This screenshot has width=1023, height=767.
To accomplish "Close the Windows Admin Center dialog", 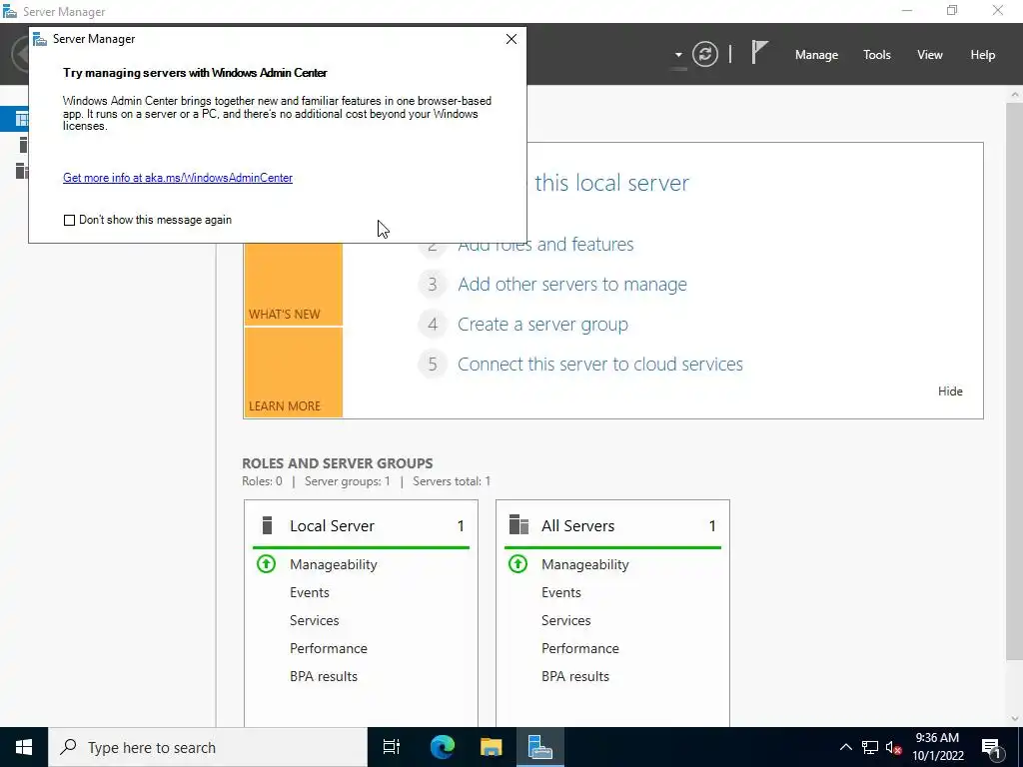I will point(511,39).
